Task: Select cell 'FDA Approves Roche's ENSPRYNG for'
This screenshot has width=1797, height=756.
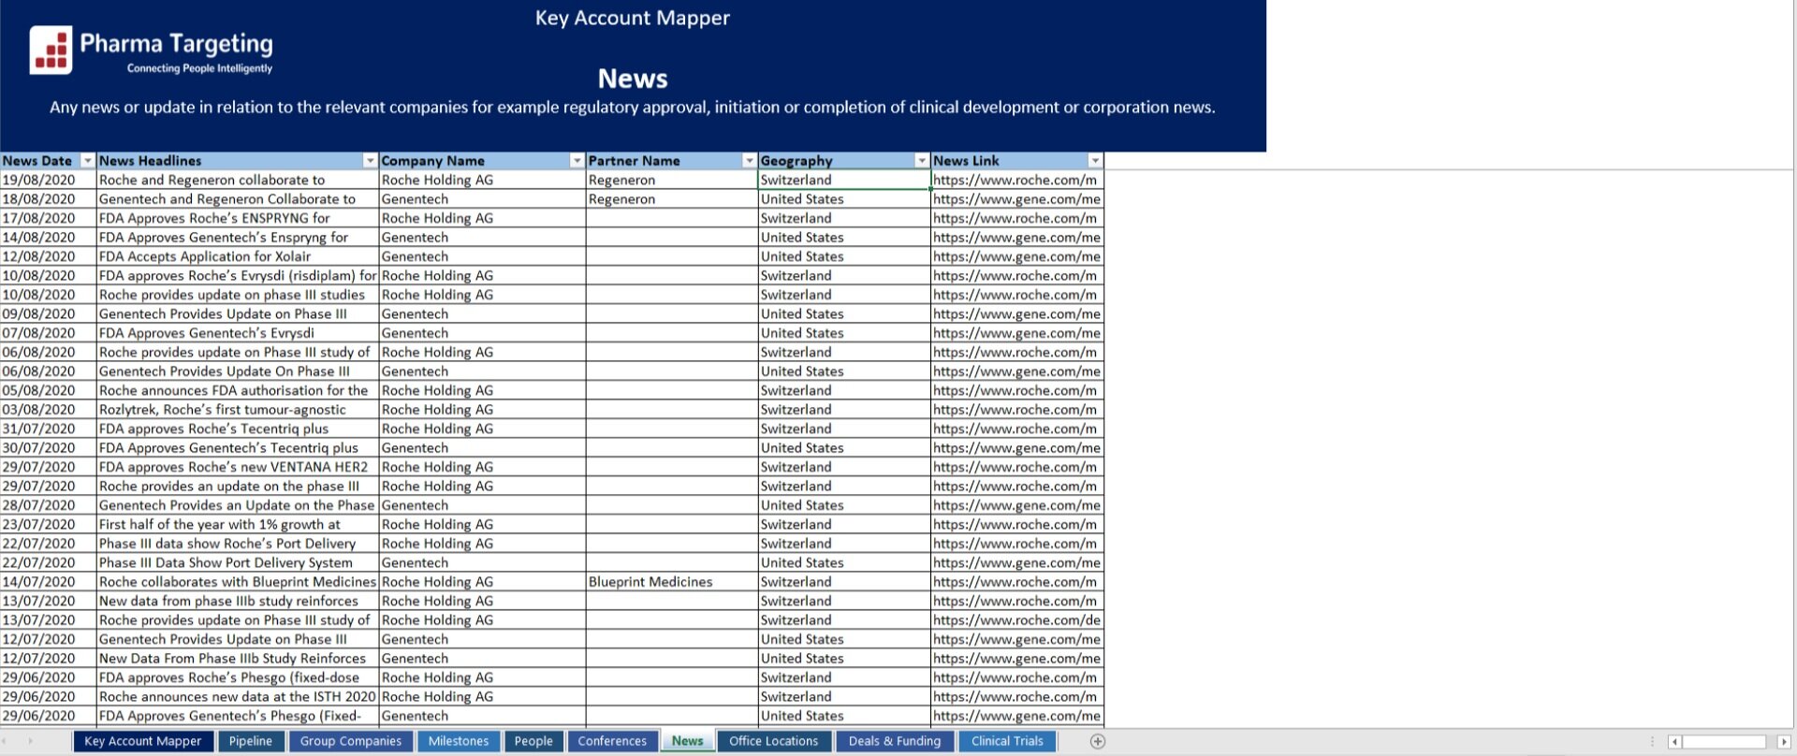Action: (x=238, y=218)
